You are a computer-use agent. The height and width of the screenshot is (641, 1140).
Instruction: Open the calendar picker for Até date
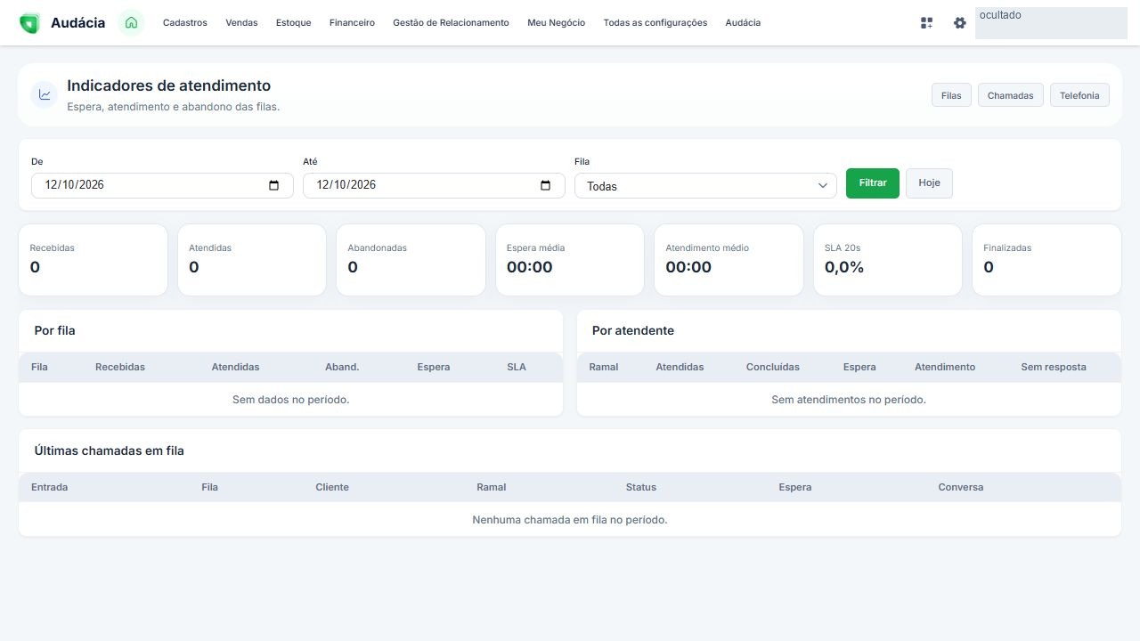click(545, 185)
